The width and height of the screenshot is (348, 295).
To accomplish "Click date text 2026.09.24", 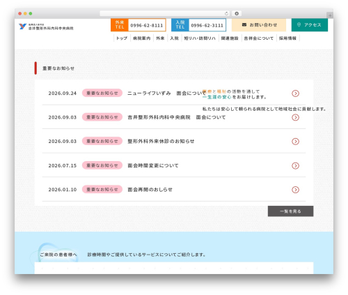I will [63, 93].
